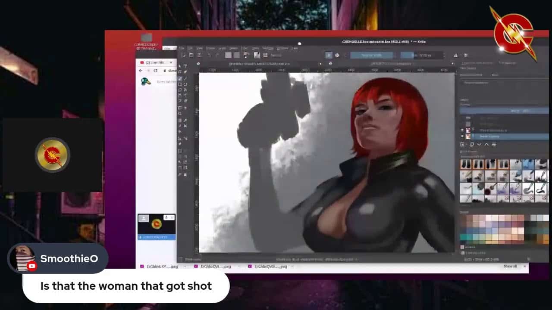Reload the browser page

155,71
